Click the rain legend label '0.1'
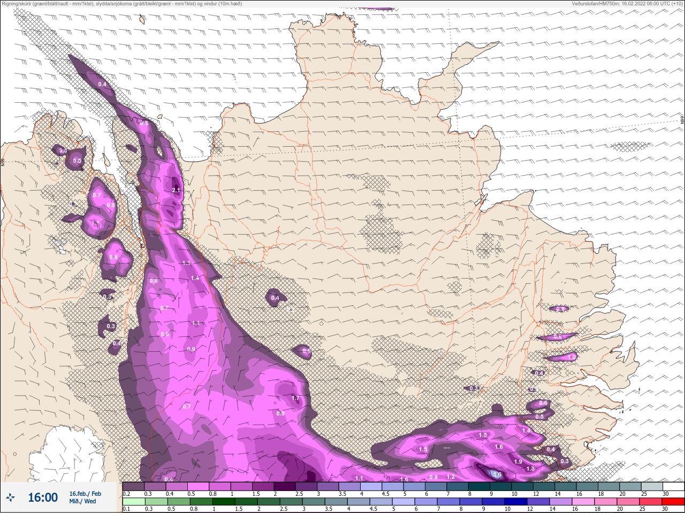Image resolution: width=685 pixels, height=513 pixels. pos(126,509)
